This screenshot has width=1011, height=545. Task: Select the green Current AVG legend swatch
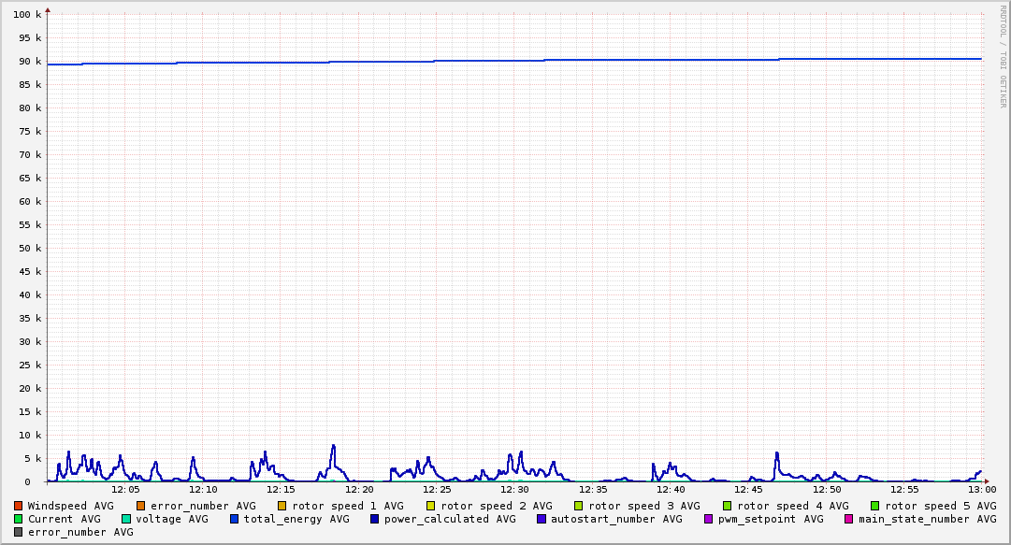(x=19, y=519)
